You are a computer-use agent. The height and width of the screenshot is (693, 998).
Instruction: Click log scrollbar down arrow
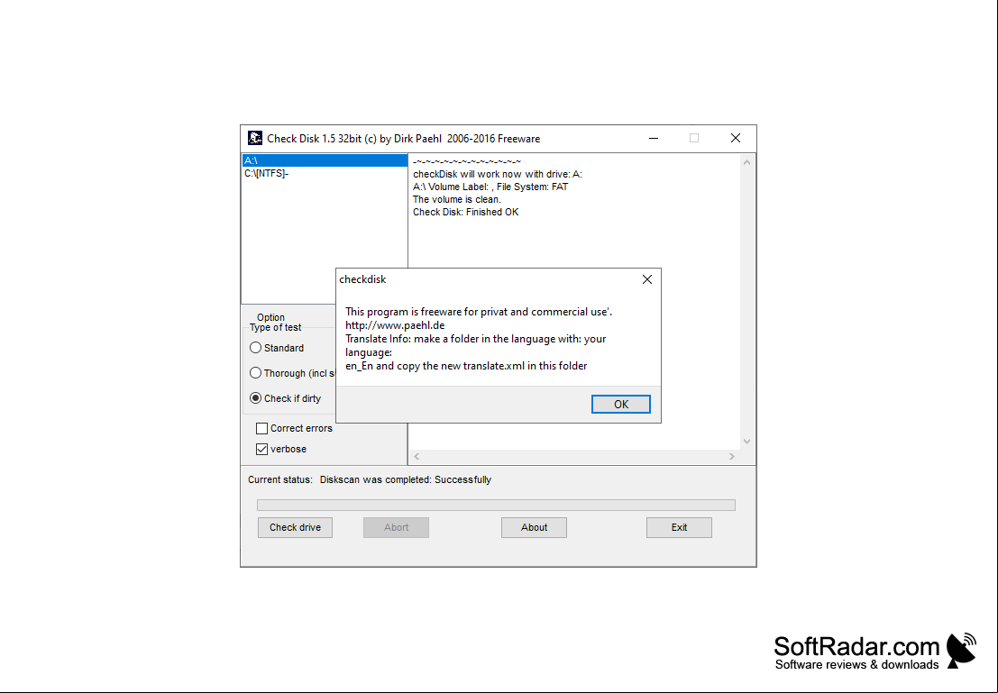(747, 442)
